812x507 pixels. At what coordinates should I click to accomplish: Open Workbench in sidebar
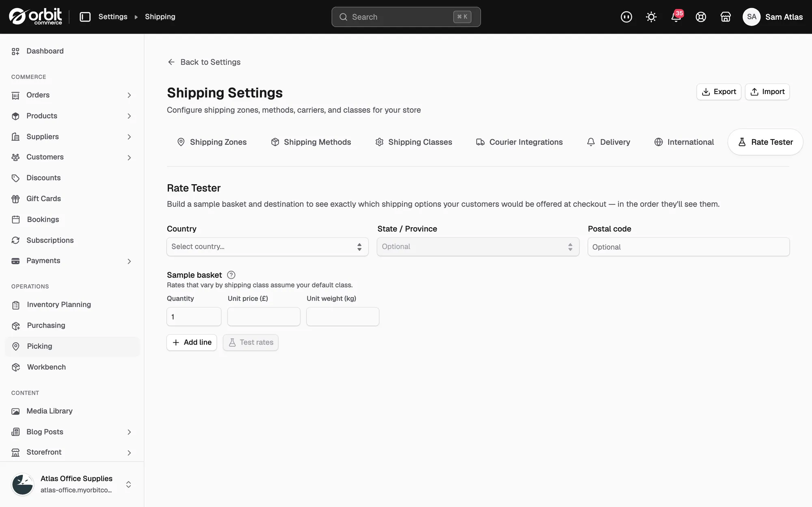pos(72,367)
